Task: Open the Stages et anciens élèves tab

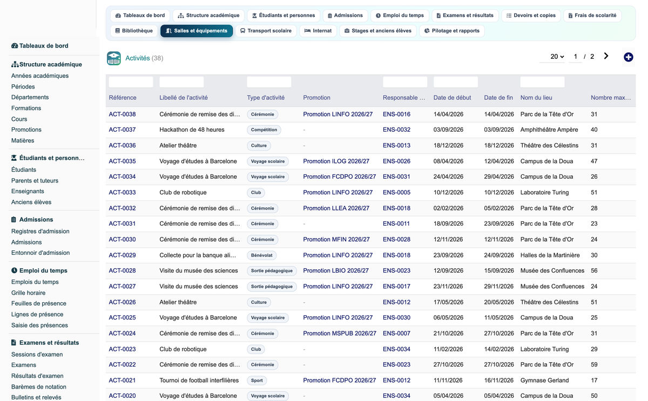Action: point(378,31)
